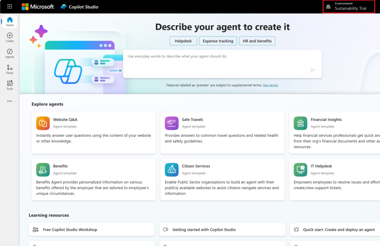Click the Benefits card title
This screenshot has height=246, width=380.
[60, 166]
